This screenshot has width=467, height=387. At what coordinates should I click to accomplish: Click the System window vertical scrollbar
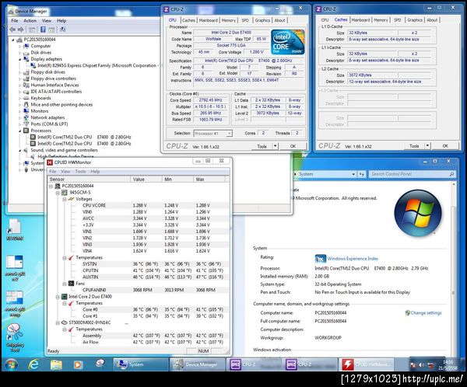[x=453, y=268]
